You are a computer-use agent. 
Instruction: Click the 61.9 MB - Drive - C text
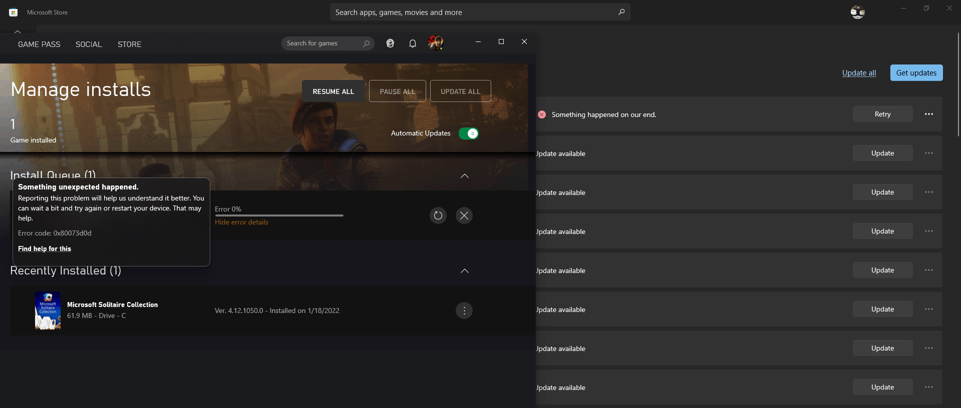(x=97, y=315)
